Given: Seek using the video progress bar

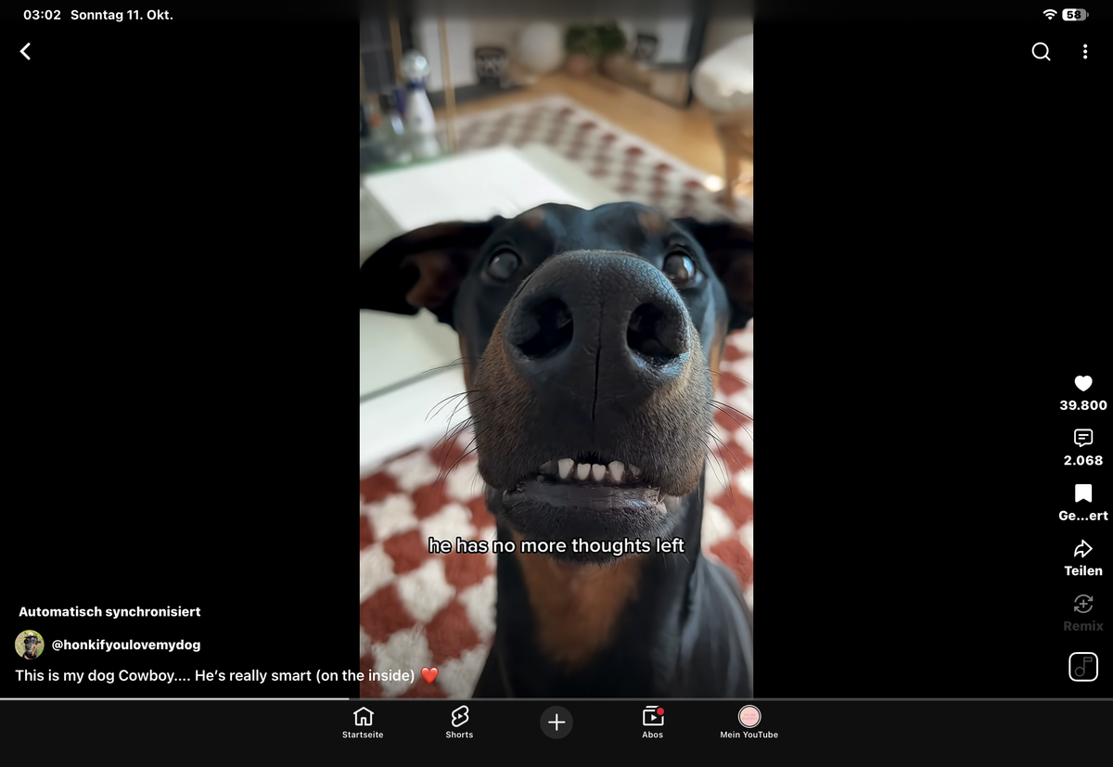Looking at the screenshot, I should click(556, 698).
